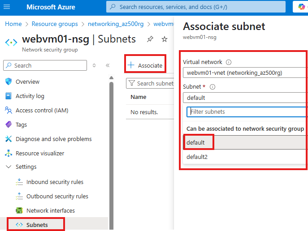Click Microsoft Azure portal title
This screenshot has width=308, height=231.
tap(51, 7)
